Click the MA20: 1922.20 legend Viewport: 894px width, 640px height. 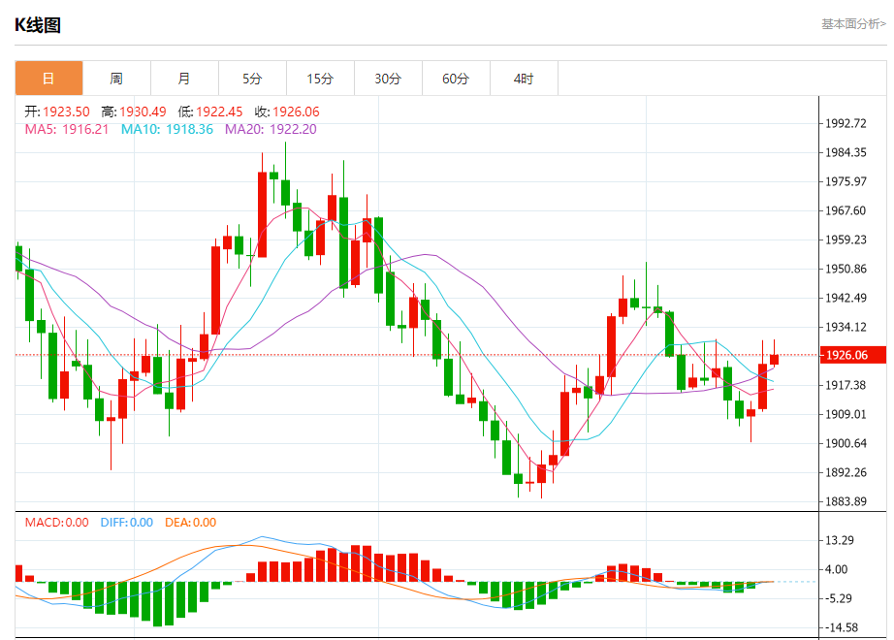[x=271, y=130]
